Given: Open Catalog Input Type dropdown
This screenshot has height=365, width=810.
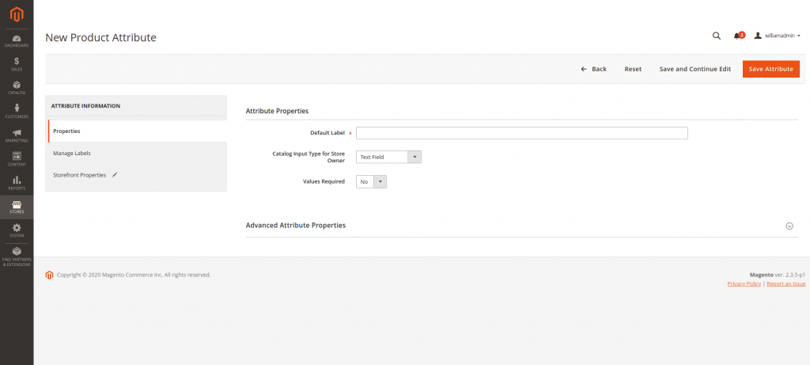Looking at the screenshot, I should click(388, 157).
